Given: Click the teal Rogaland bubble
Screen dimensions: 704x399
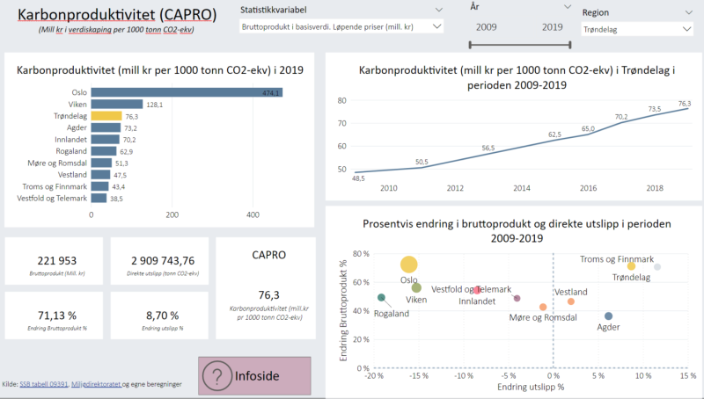Looking at the screenshot, I should point(381,298).
